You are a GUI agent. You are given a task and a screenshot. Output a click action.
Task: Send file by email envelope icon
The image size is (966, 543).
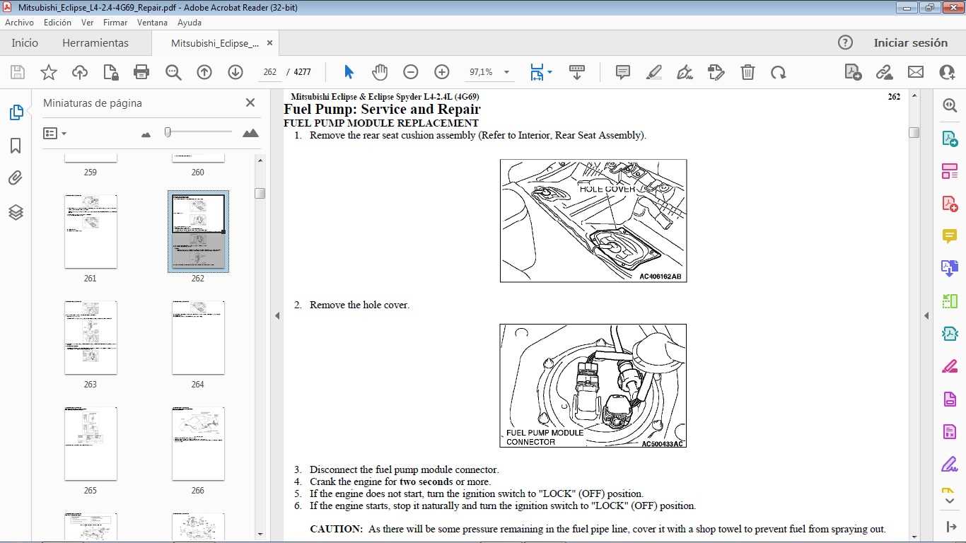[916, 72]
